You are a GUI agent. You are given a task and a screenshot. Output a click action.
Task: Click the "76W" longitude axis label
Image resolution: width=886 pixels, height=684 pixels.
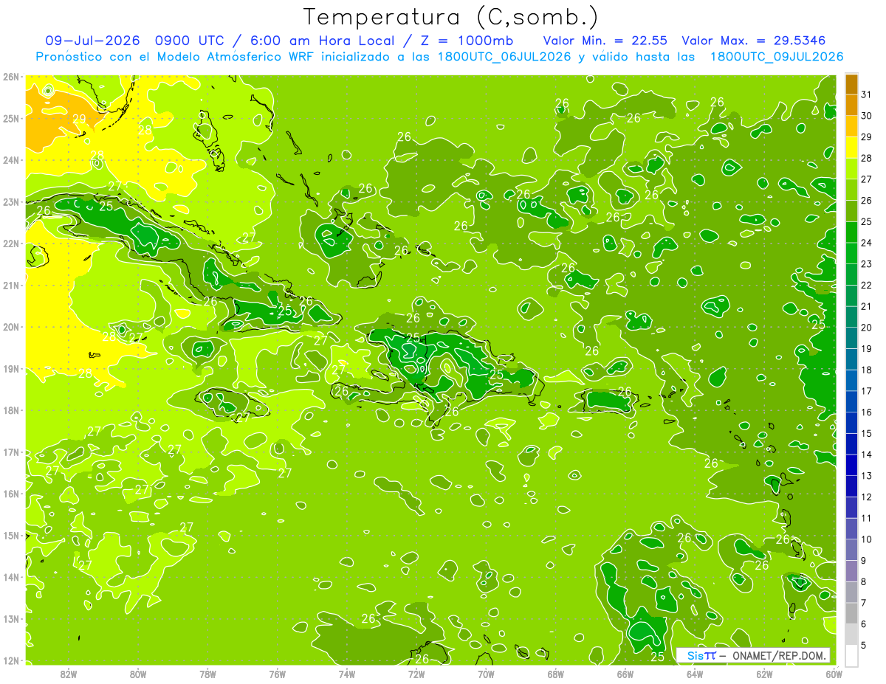[x=277, y=674]
